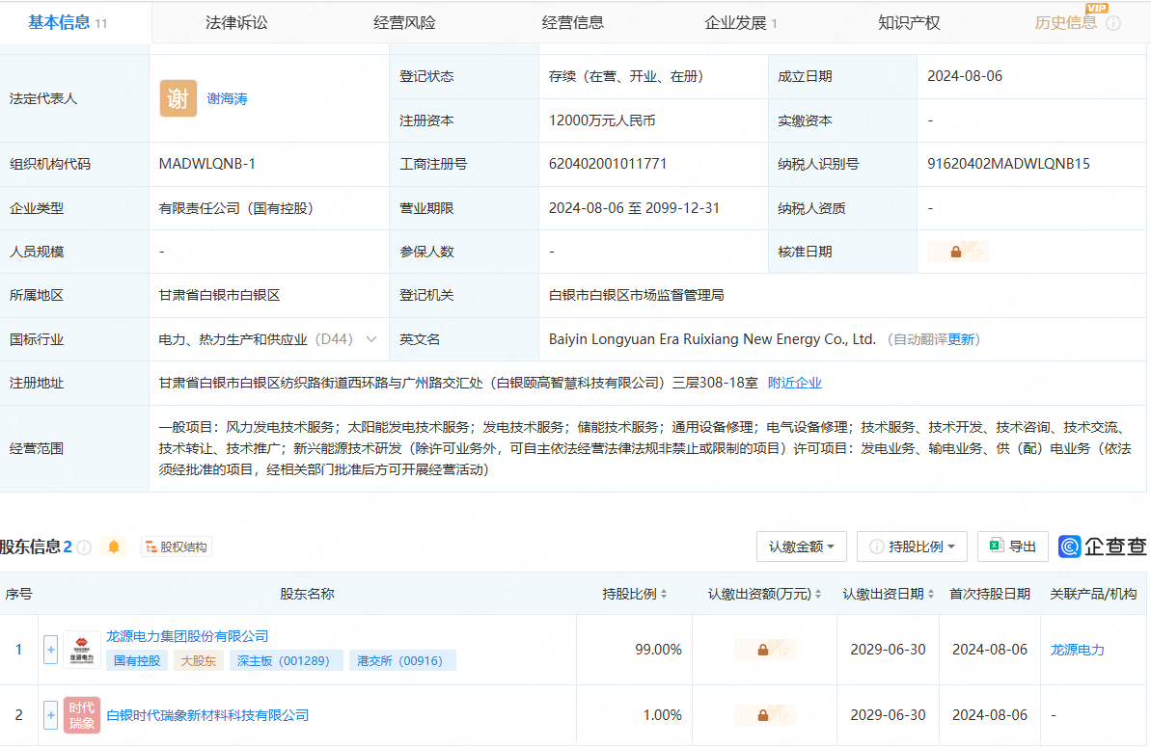Click locked 认缴出资额 icon for 龙源电力 row

(x=763, y=650)
